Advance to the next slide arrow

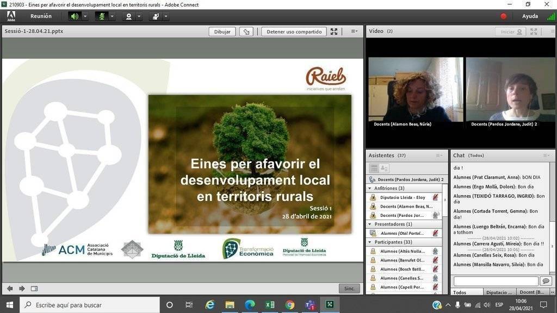point(21,289)
